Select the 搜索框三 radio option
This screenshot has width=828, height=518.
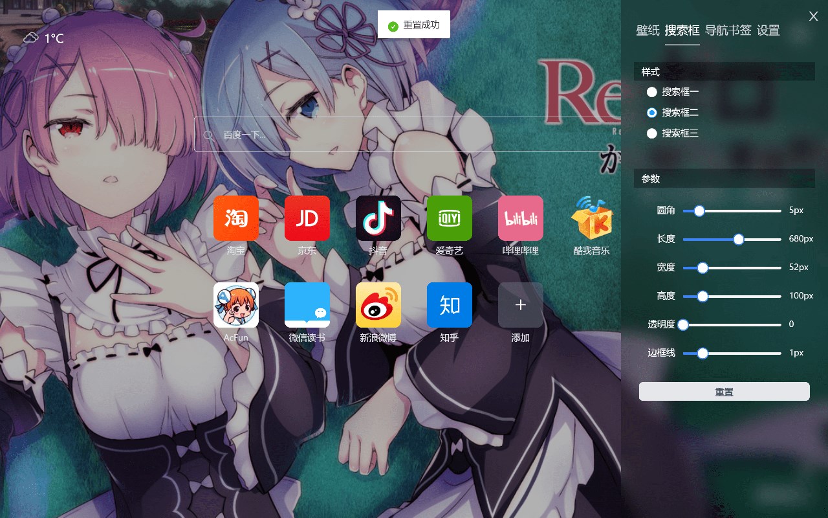click(x=652, y=133)
